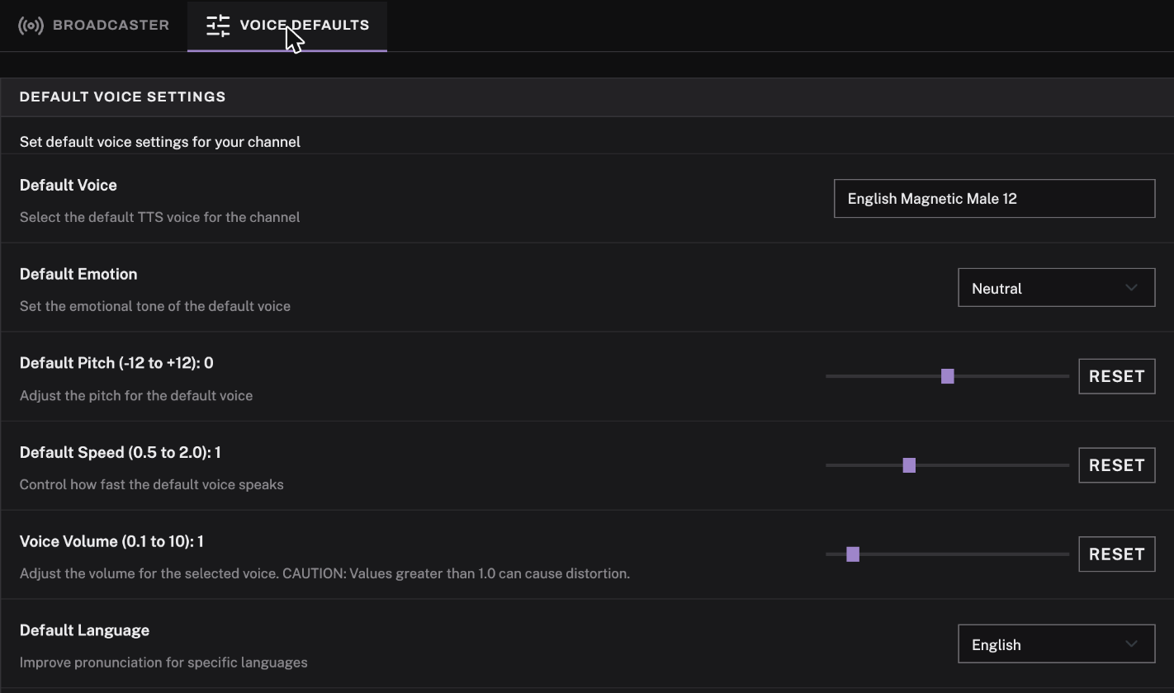Reset the Voice Volume value
Viewport: 1174px width, 693px height.
pyautogui.click(x=1116, y=554)
